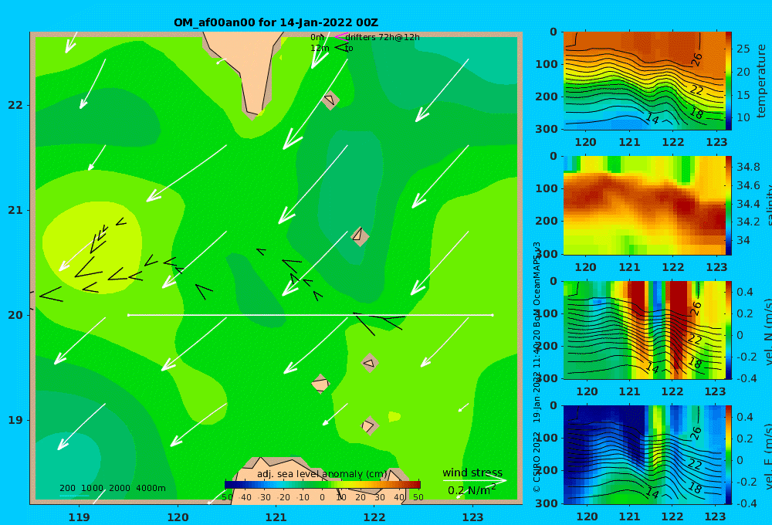
Task: Click the vel. E color bar
Action: pos(728,455)
